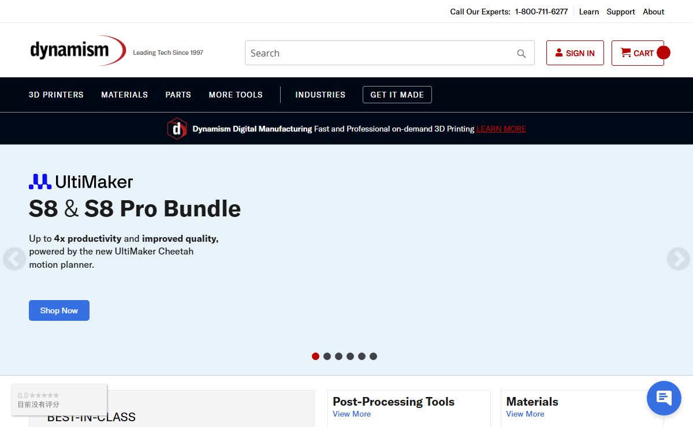Select the third carousel dot
This screenshot has height=427, width=693.
(338, 356)
